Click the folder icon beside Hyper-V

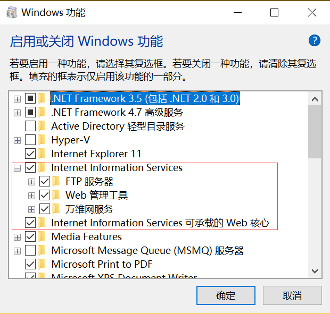coord(42,140)
